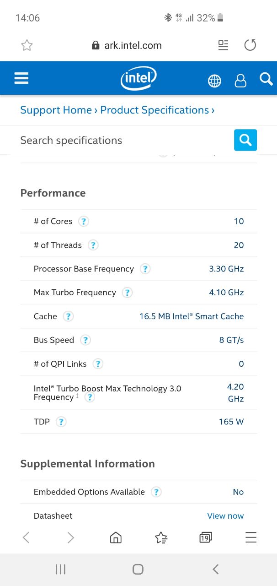Click the Support Home breadcrumb link

56,110
